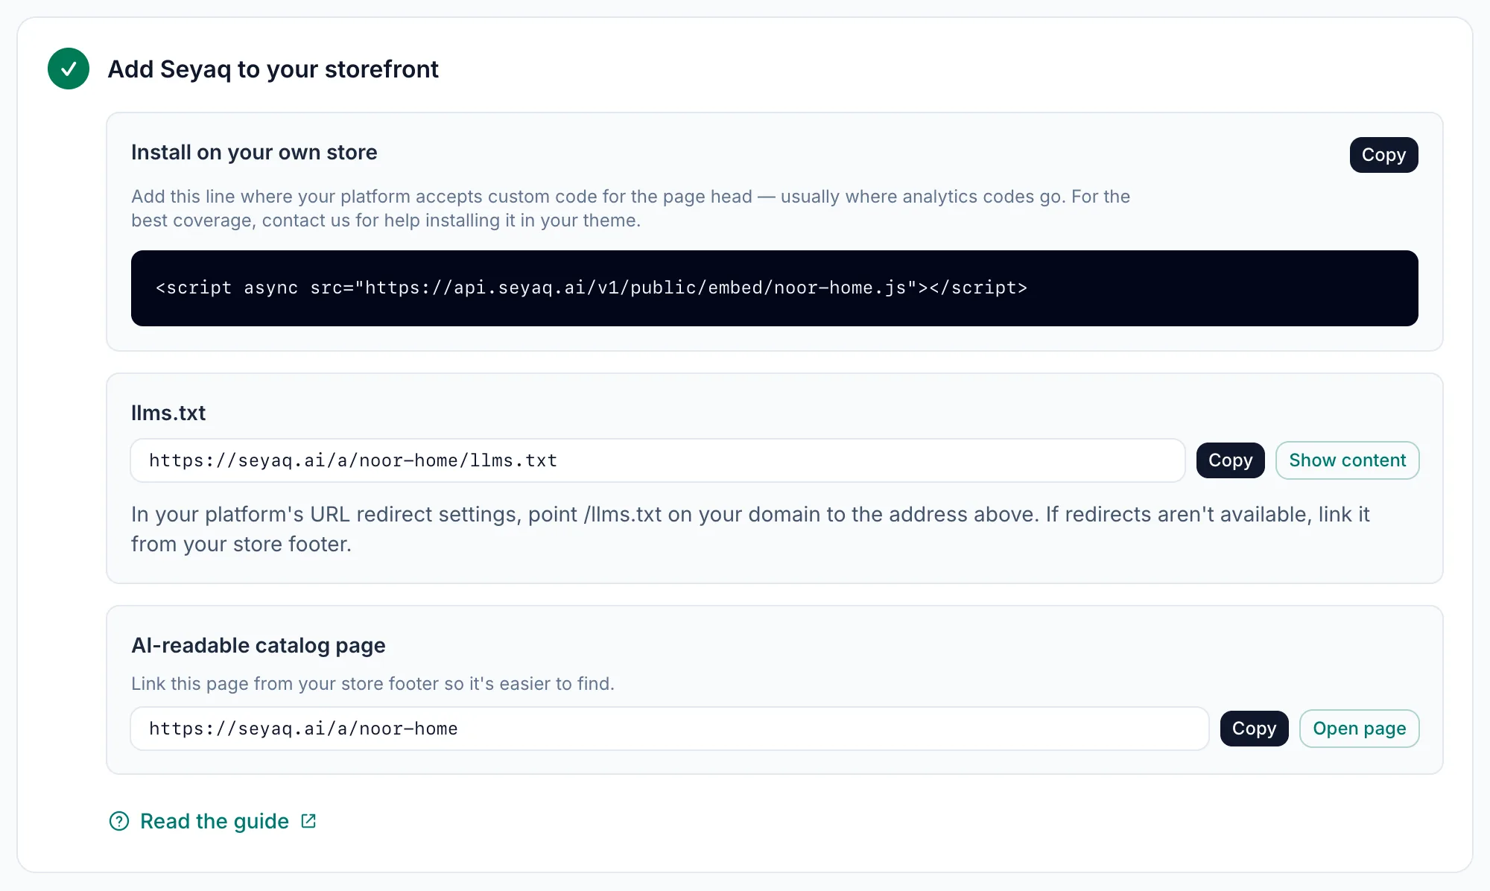Copy the install script snippet
This screenshot has height=891, width=1490.
[x=1383, y=155]
